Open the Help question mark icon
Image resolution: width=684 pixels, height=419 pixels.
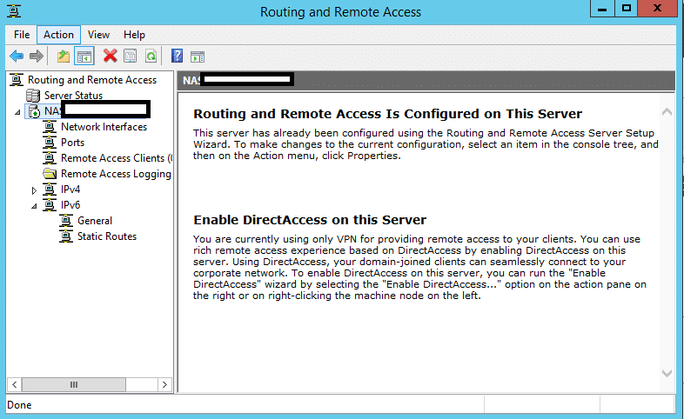pos(178,56)
